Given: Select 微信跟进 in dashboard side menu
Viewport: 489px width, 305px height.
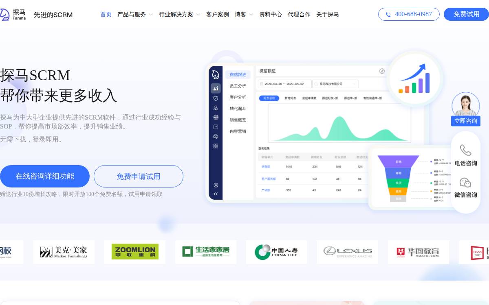Looking at the screenshot, I should (238, 74).
